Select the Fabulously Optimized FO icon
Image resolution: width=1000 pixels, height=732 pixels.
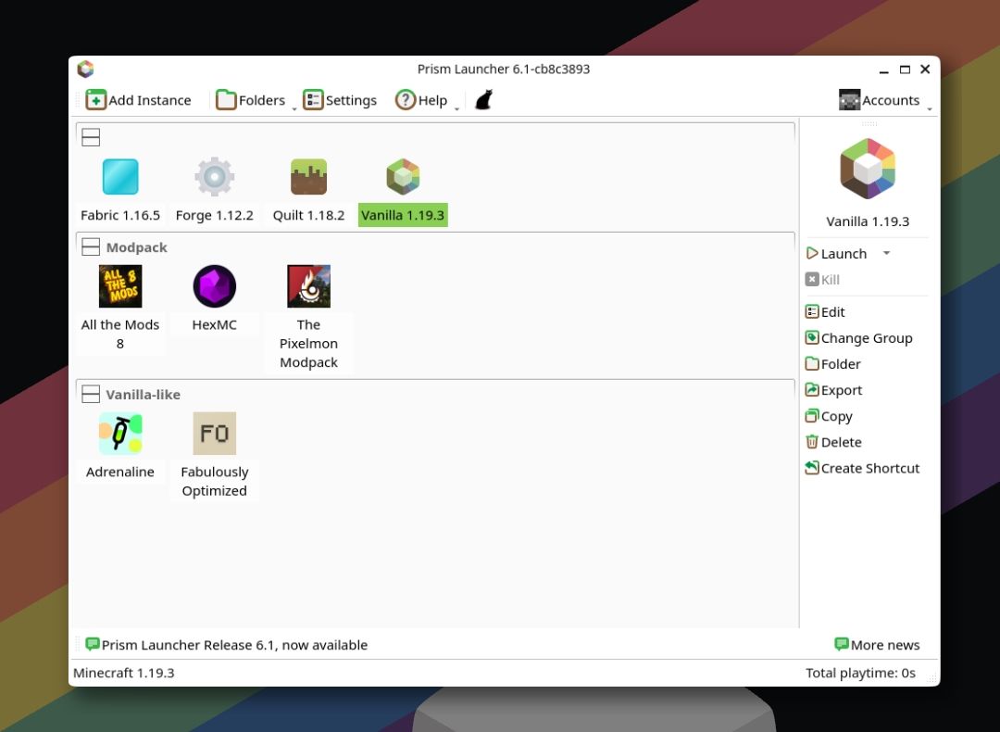coord(214,434)
